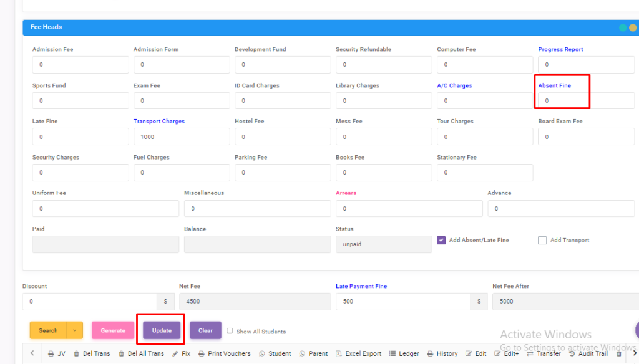Click the JV printer icon in toolbar
This screenshot has width=639, height=364.
51,353
